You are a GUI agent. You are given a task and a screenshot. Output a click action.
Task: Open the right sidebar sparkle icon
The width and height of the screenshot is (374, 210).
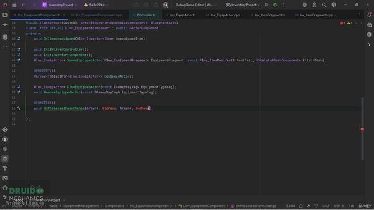tap(369, 44)
